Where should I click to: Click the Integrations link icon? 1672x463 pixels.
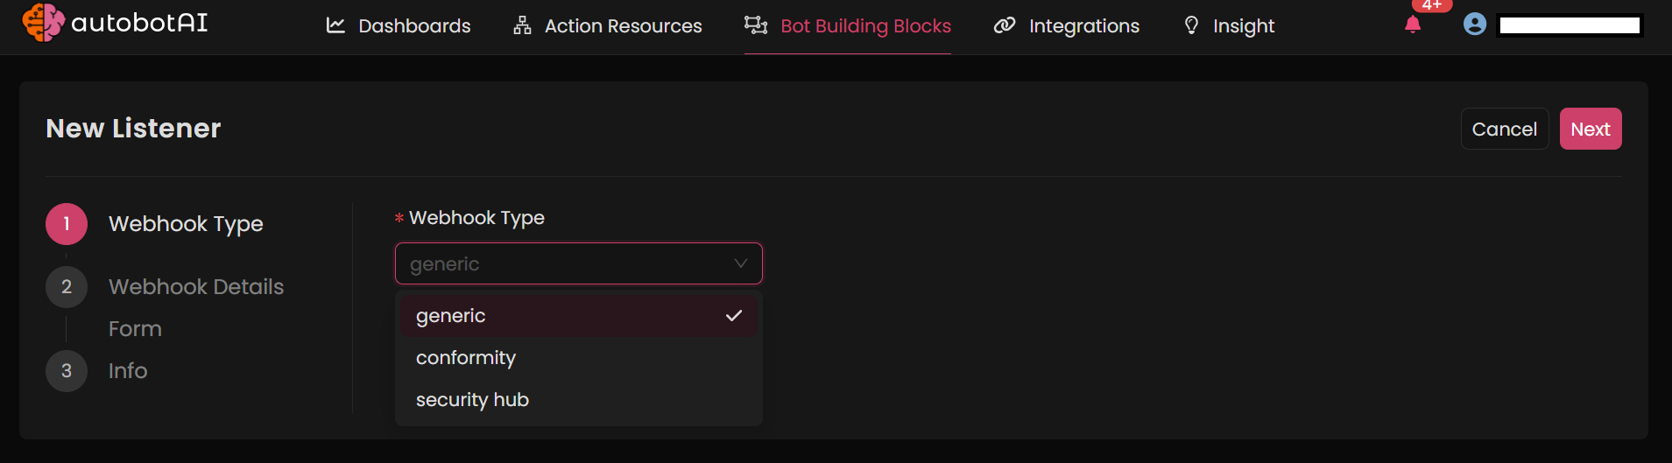pyautogui.click(x=1005, y=25)
